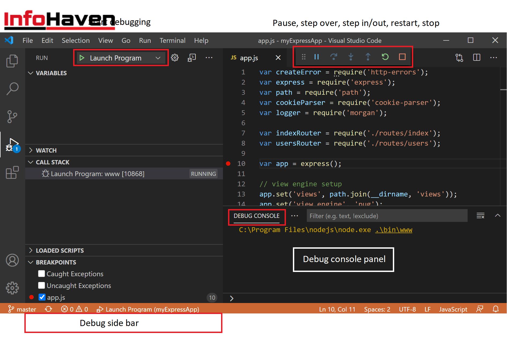Screen dimensions: 507x337
Task: Enable the Uncaught Exceptions breakpoint
Action: pyautogui.click(x=42, y=285)
